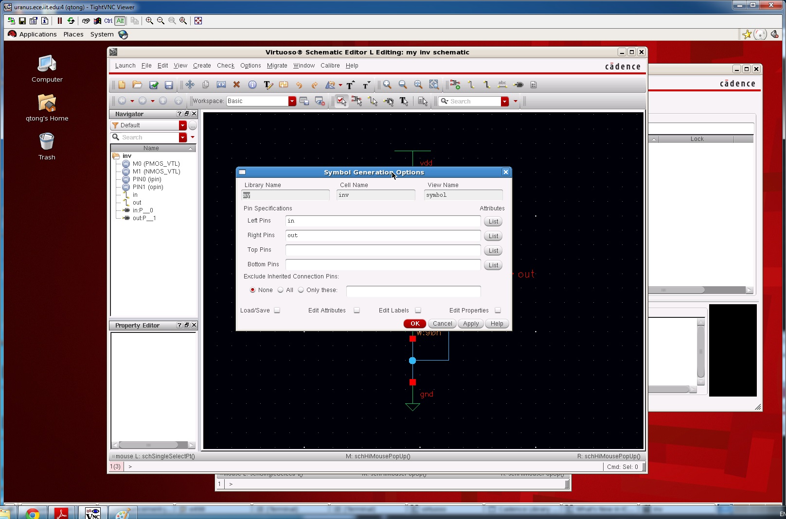
Task: Click the Apply button
Action: (x=471, y=324)
